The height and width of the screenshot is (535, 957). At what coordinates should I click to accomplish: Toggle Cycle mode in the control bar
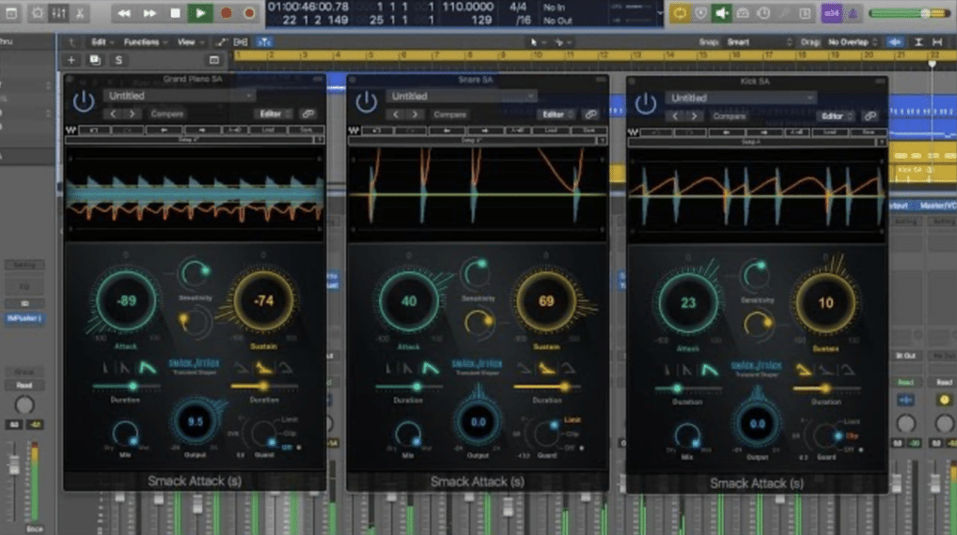pyautogui.click(x=680, y=13)
